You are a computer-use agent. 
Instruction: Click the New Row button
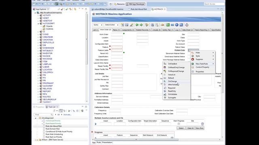pos(200,128)
